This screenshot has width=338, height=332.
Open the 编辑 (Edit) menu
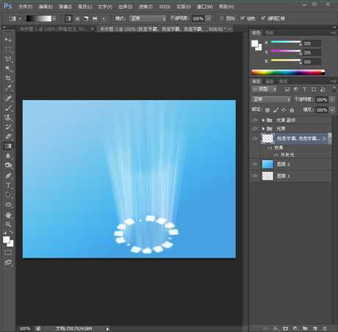pyautogui.click(x=46, y=7)
